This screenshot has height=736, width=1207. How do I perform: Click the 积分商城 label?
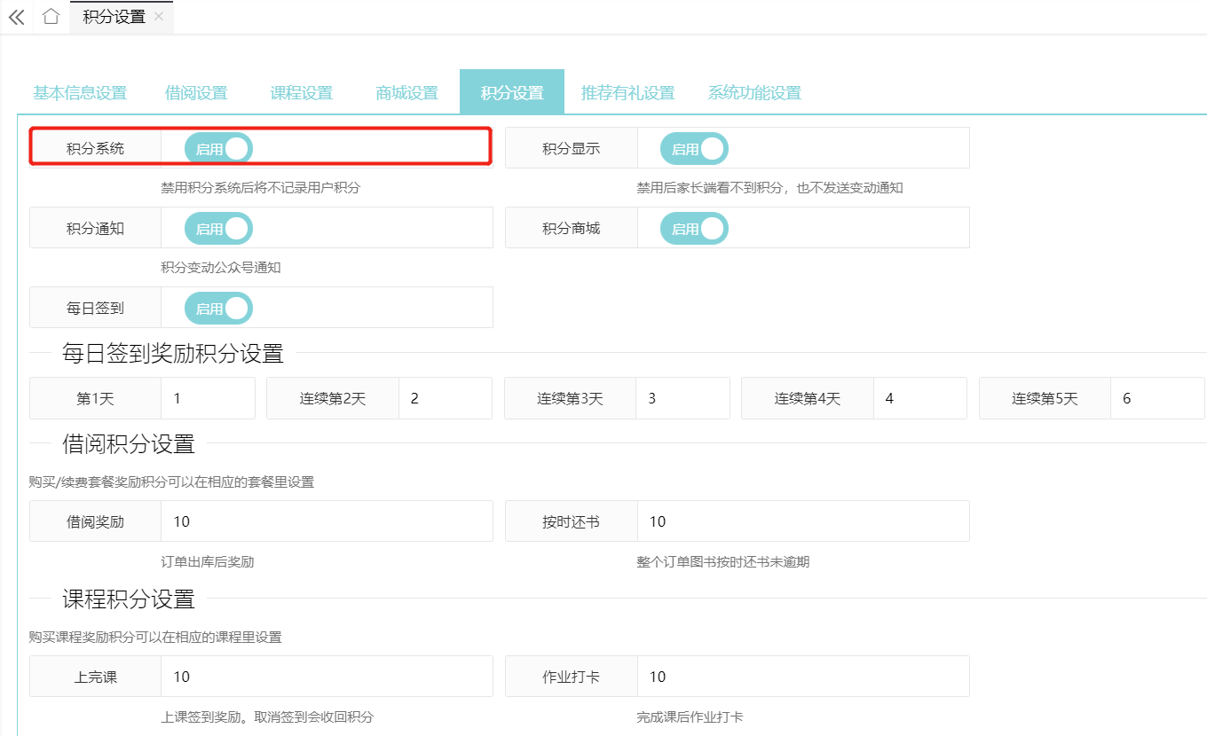click(x=572, y=229)
